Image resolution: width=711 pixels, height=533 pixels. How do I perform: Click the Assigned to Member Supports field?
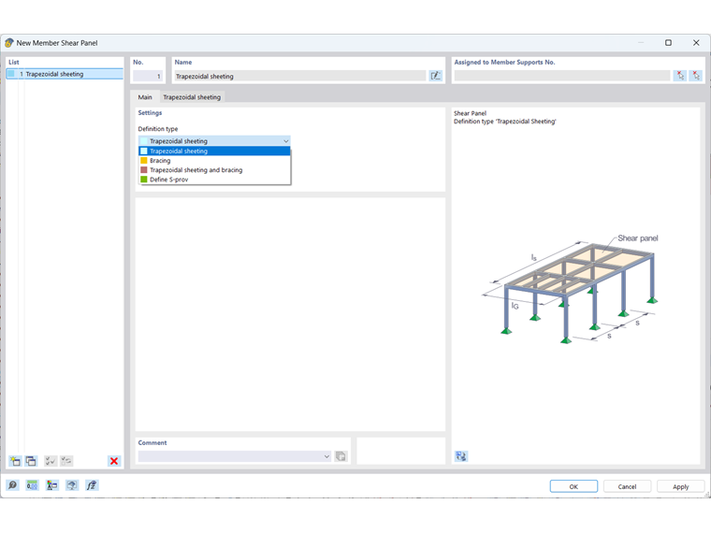562,76
